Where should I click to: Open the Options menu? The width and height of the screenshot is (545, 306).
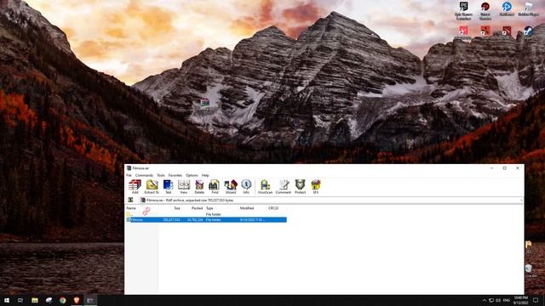(x=192, y=175)
